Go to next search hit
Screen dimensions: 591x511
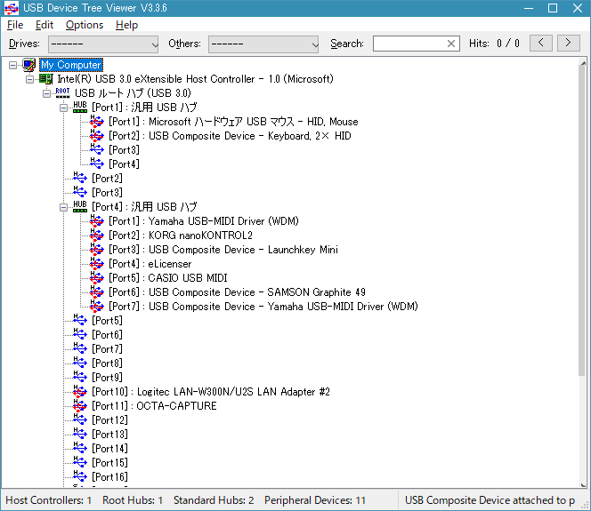[x=568, y=43]
